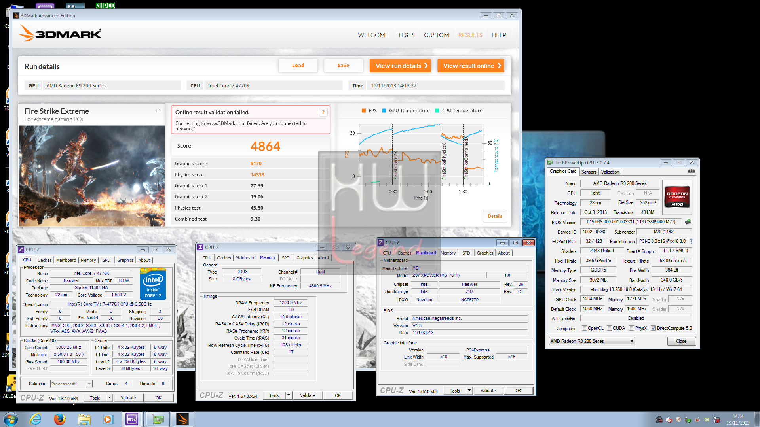Click the Close button in GPU-Z
This screenshot has height=427, width=760.
pyautogui.click(x=681, y=341)
